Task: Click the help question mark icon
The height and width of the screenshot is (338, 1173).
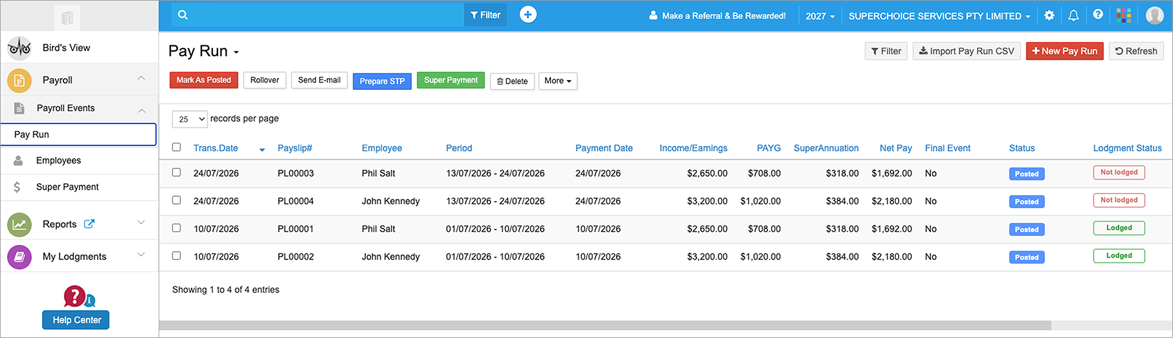Action: [1098, 14]
